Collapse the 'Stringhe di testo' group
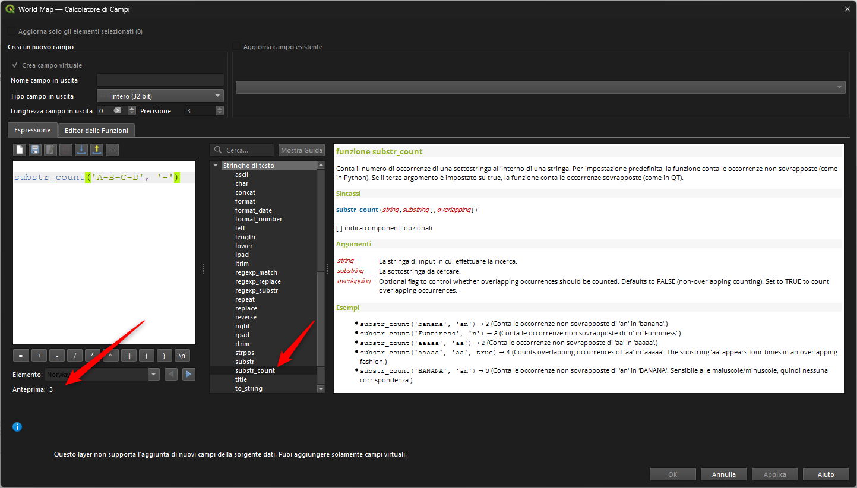This screenshot has height=488, width=857. click(x=216, y=166)
